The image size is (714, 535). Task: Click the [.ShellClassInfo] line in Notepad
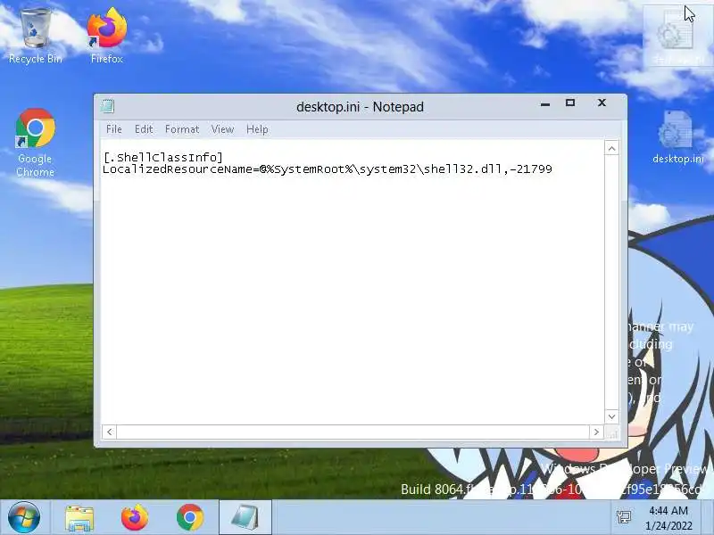click(163, 158)
